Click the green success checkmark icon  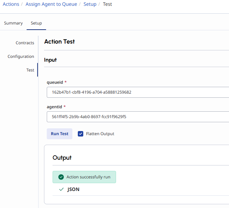[61, 177]
